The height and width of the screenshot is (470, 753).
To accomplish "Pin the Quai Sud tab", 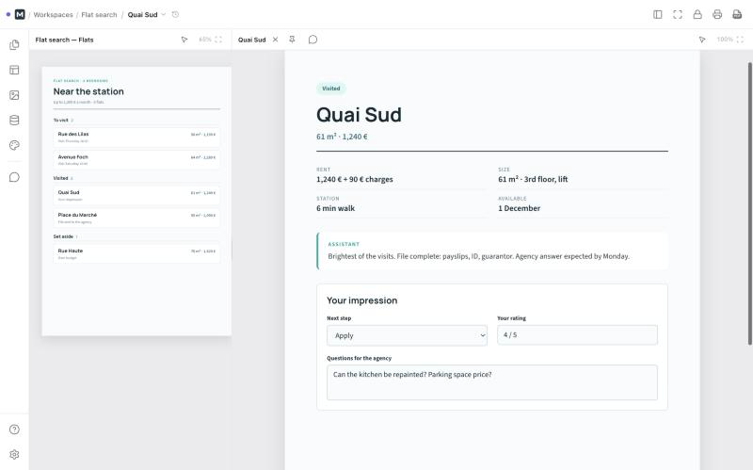I will click(292, 40).
